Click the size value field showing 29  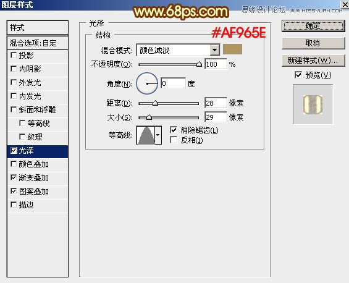216,117
